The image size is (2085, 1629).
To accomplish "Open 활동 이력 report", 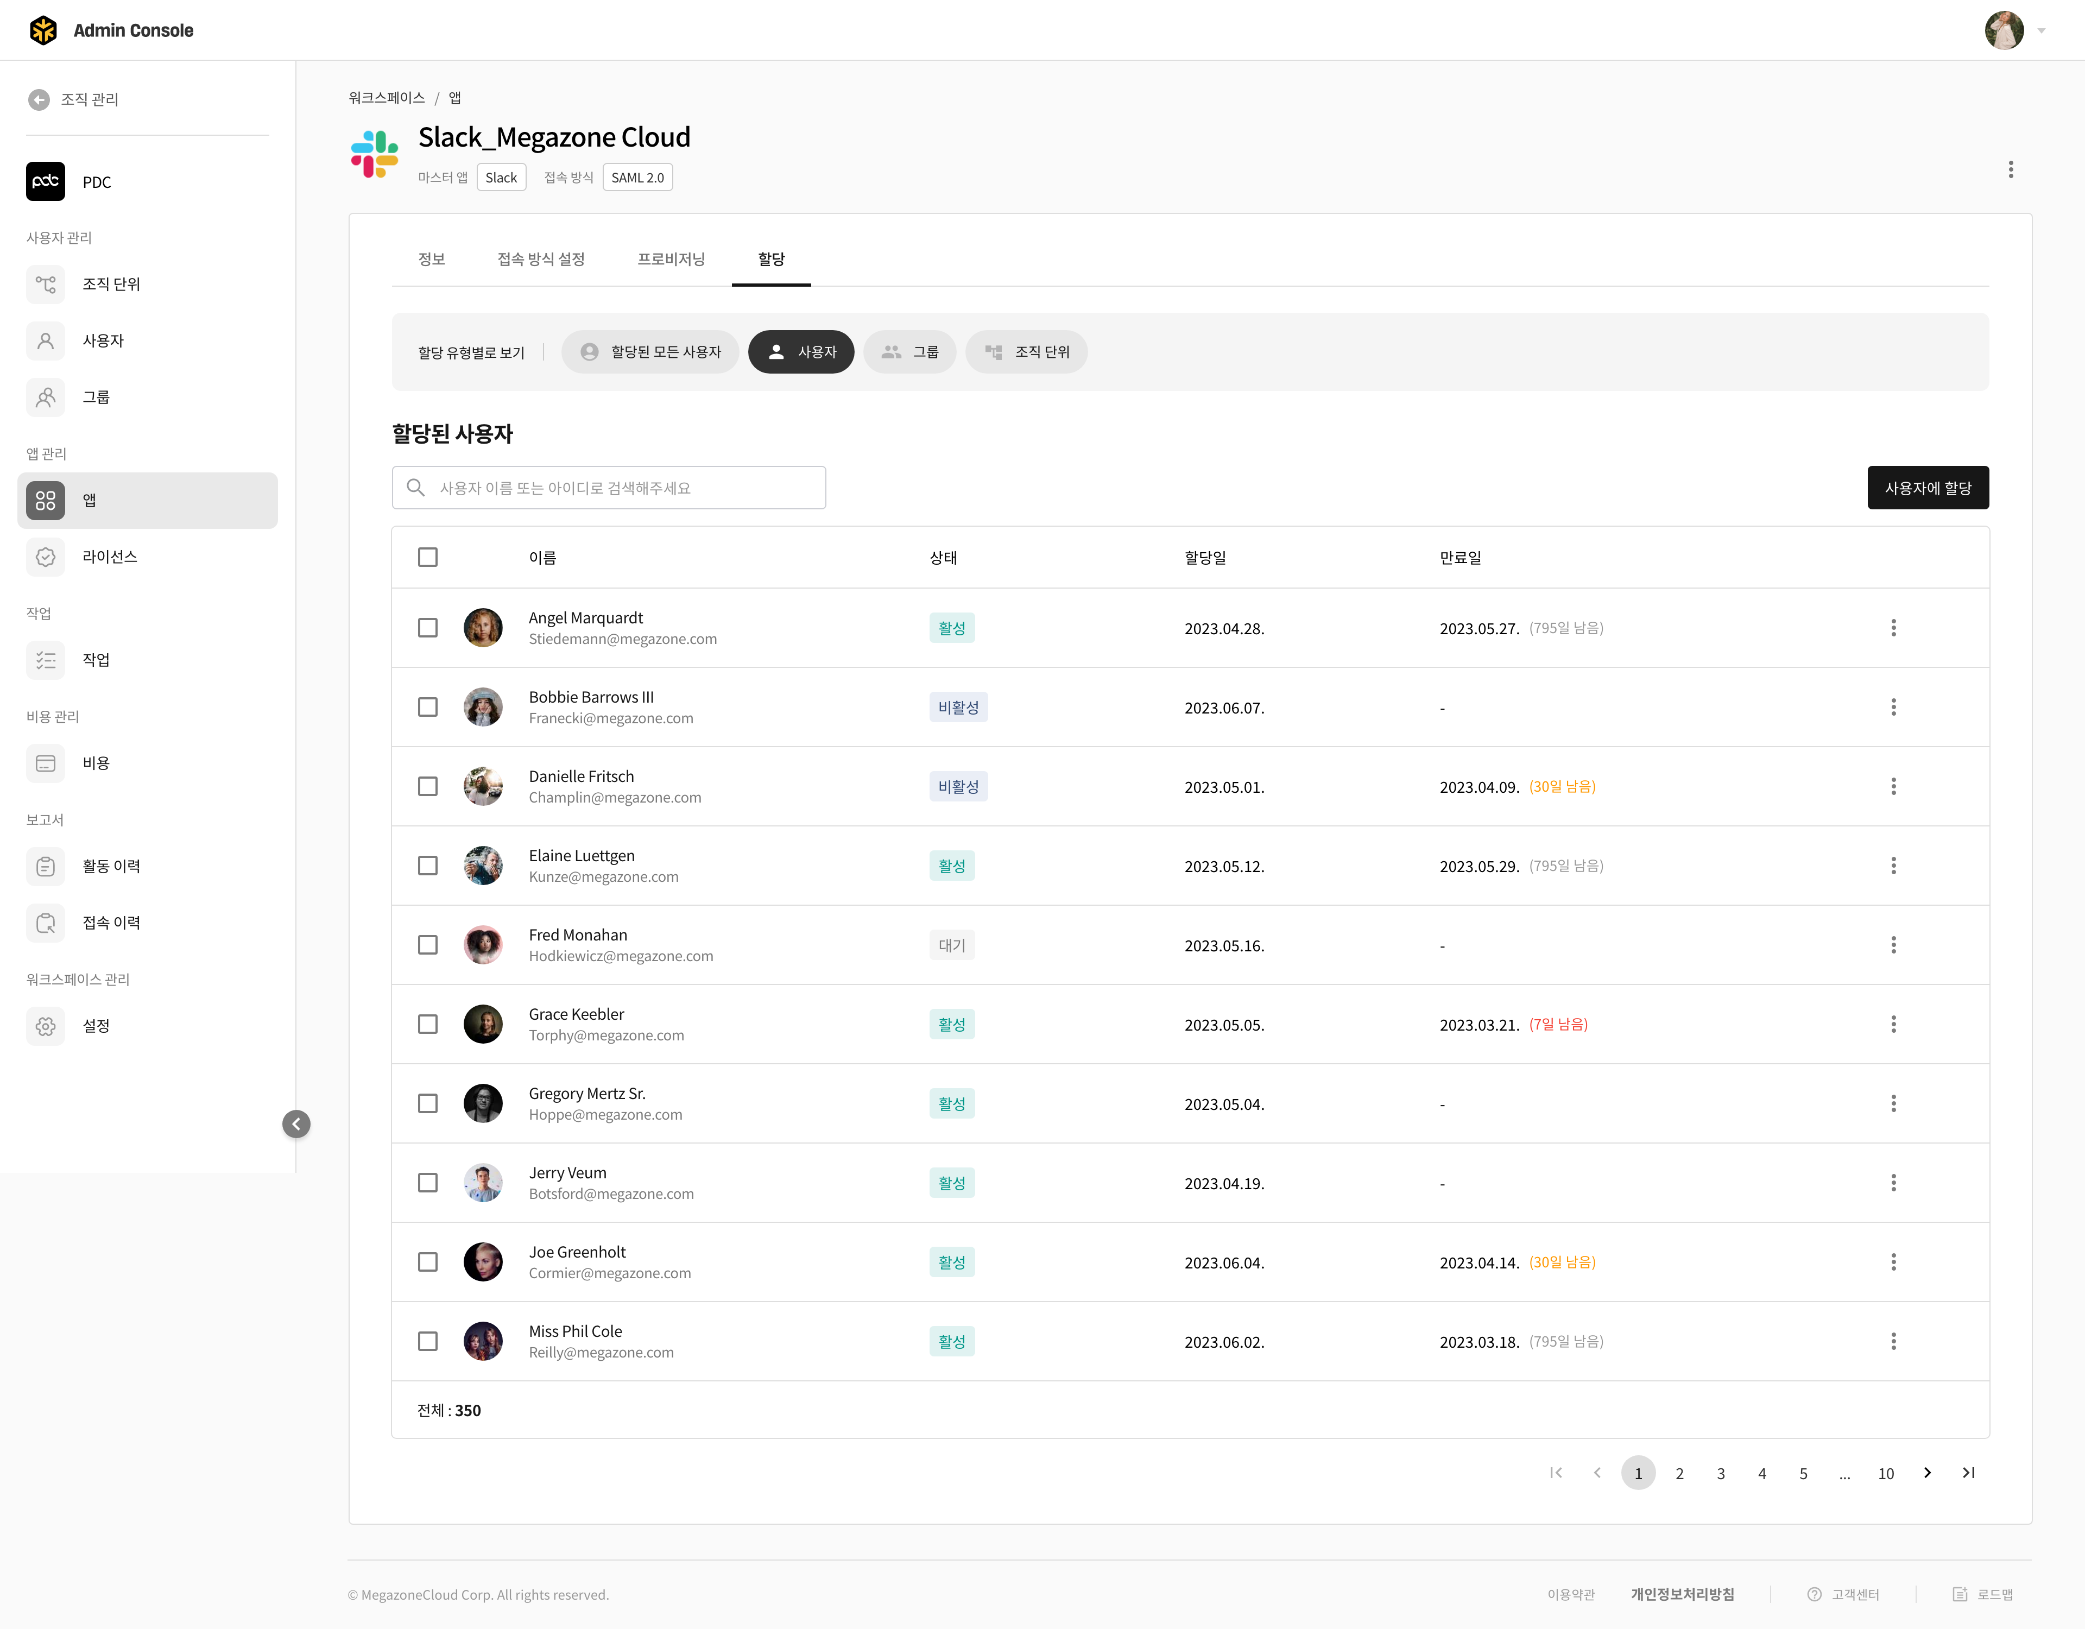I will 147,866.
